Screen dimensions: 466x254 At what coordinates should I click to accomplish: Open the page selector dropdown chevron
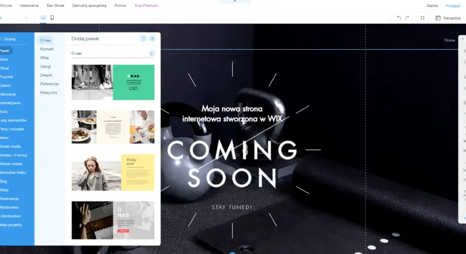coord(26,18)
